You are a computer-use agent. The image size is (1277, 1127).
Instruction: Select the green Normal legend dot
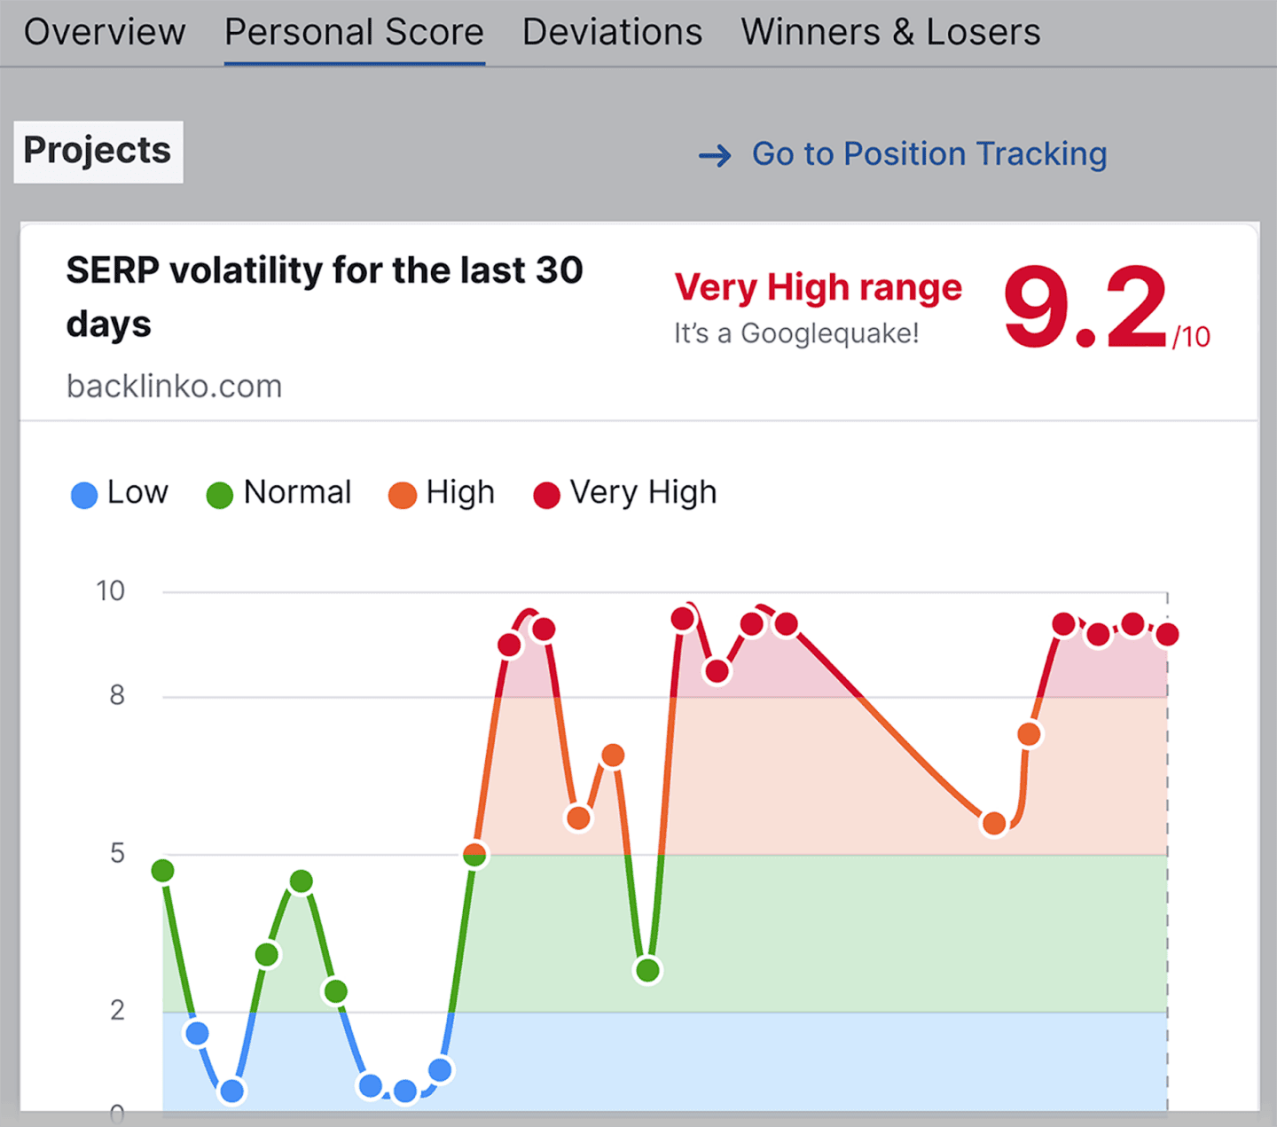[219, 494]
